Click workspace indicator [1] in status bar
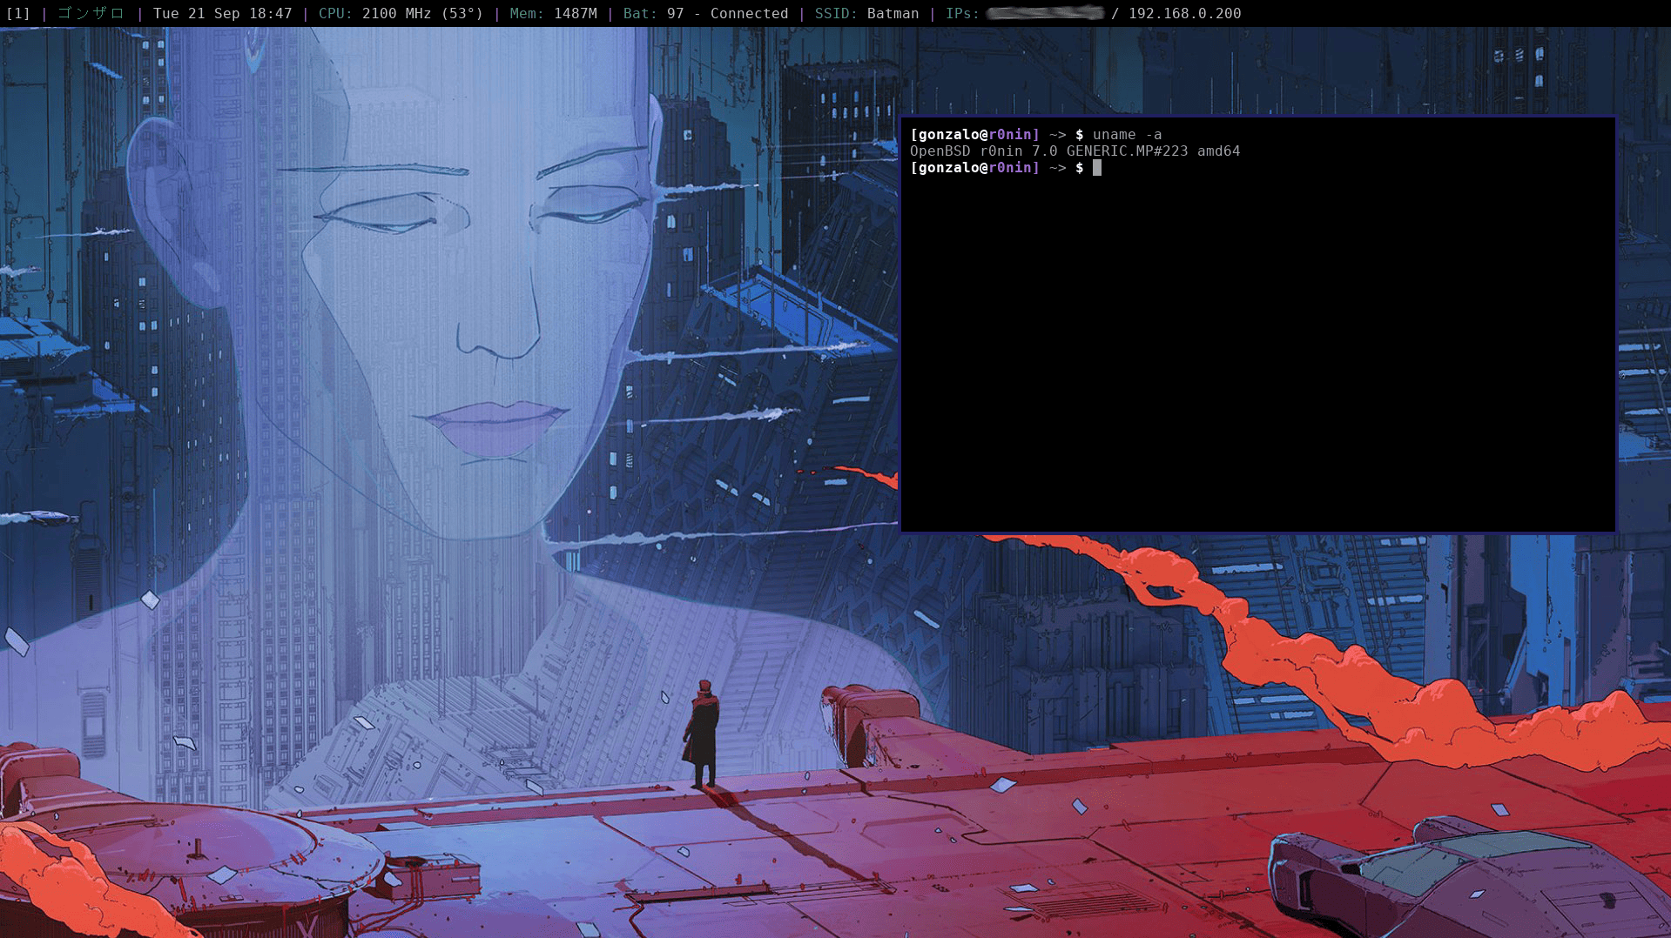Image resolution: width=1671 pixels, height=938 pixels. [17, 13]
